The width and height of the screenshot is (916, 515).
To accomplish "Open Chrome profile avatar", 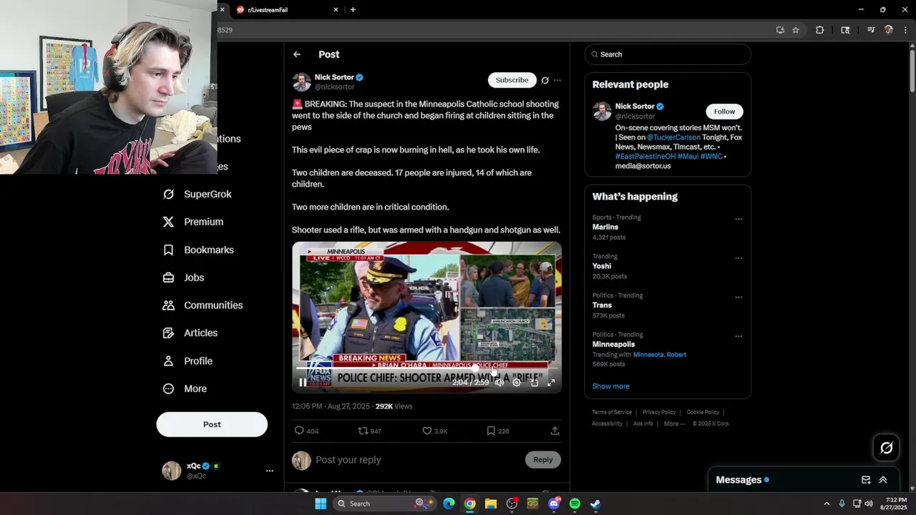I will tap(889, 30).
